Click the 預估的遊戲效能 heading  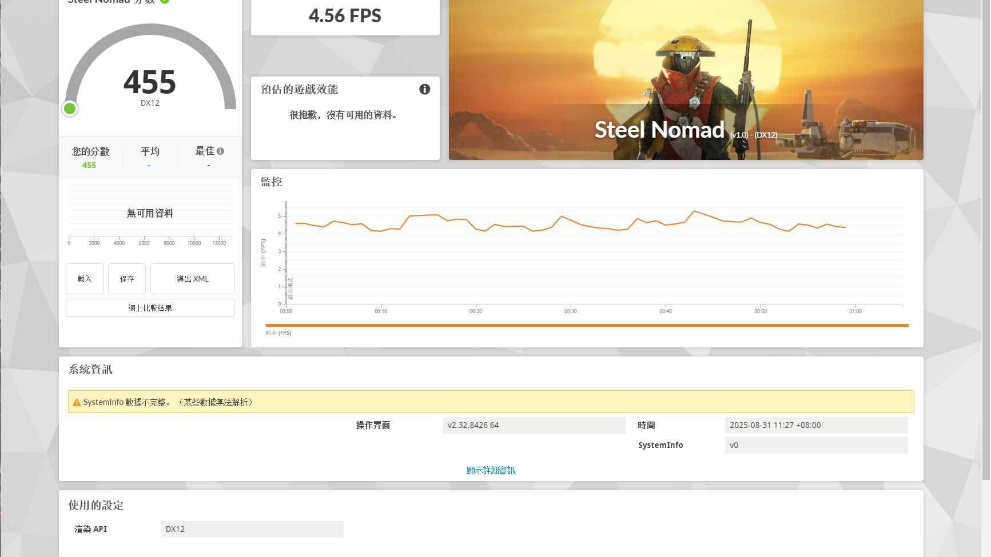tap(299, 89)
